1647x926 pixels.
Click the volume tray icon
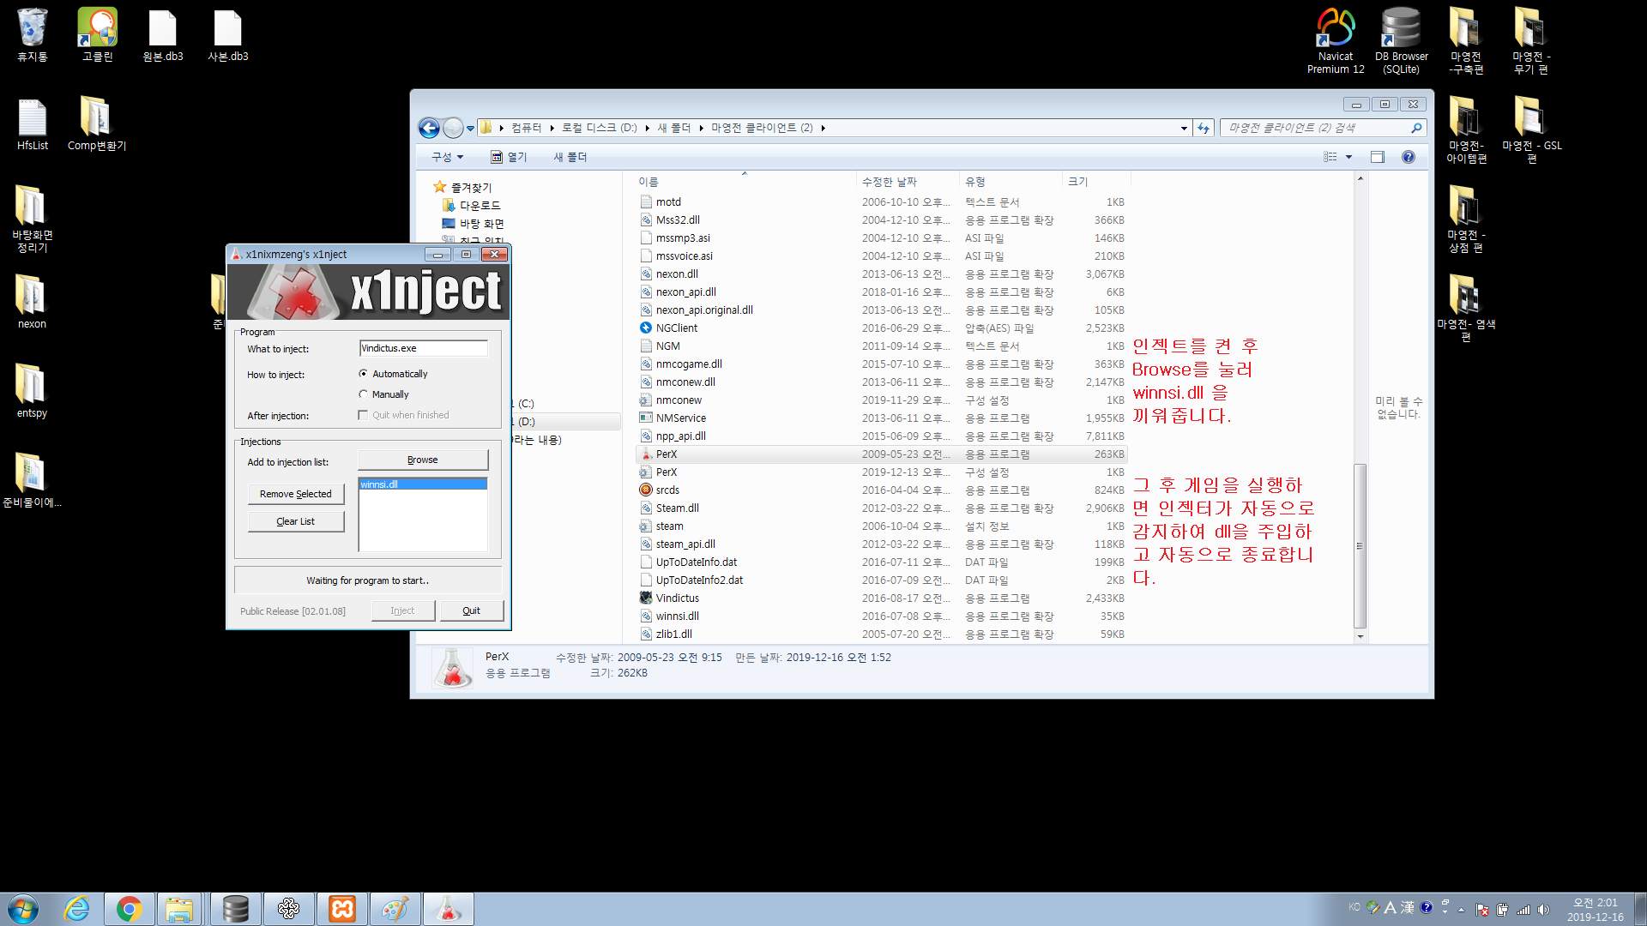[1543, 909]
